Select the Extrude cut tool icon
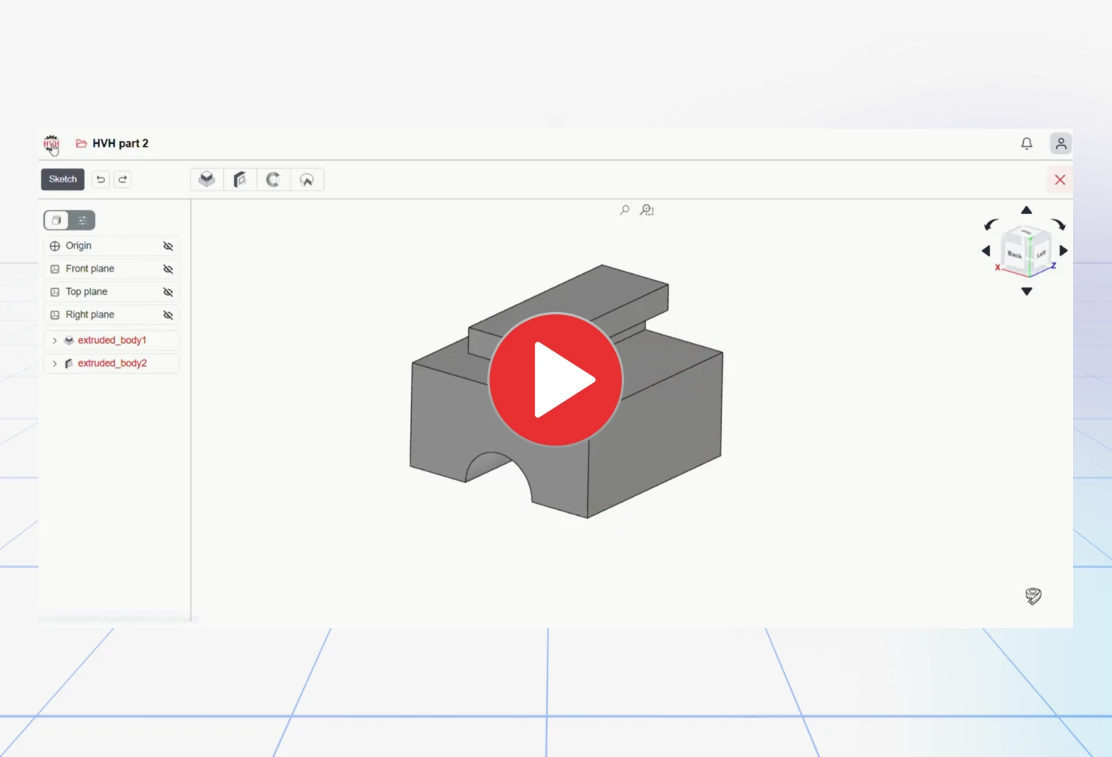The width and height of the screenshot is (1112, 757). (x=240, y=179)
